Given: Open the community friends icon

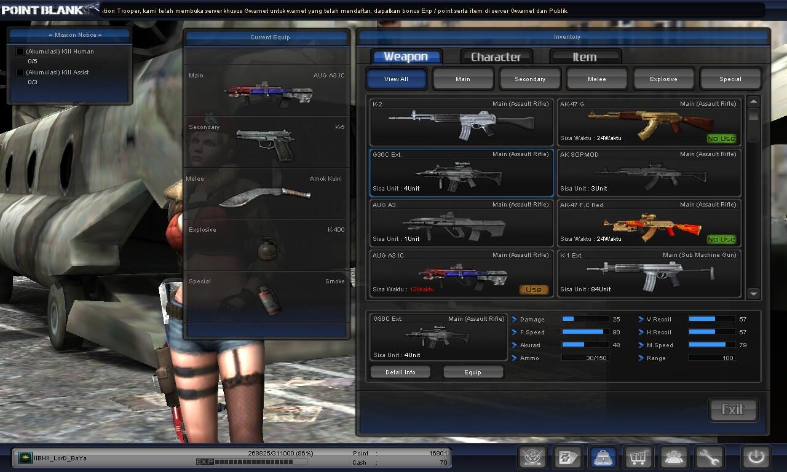Looking at the screenshot, I should 674,457.
